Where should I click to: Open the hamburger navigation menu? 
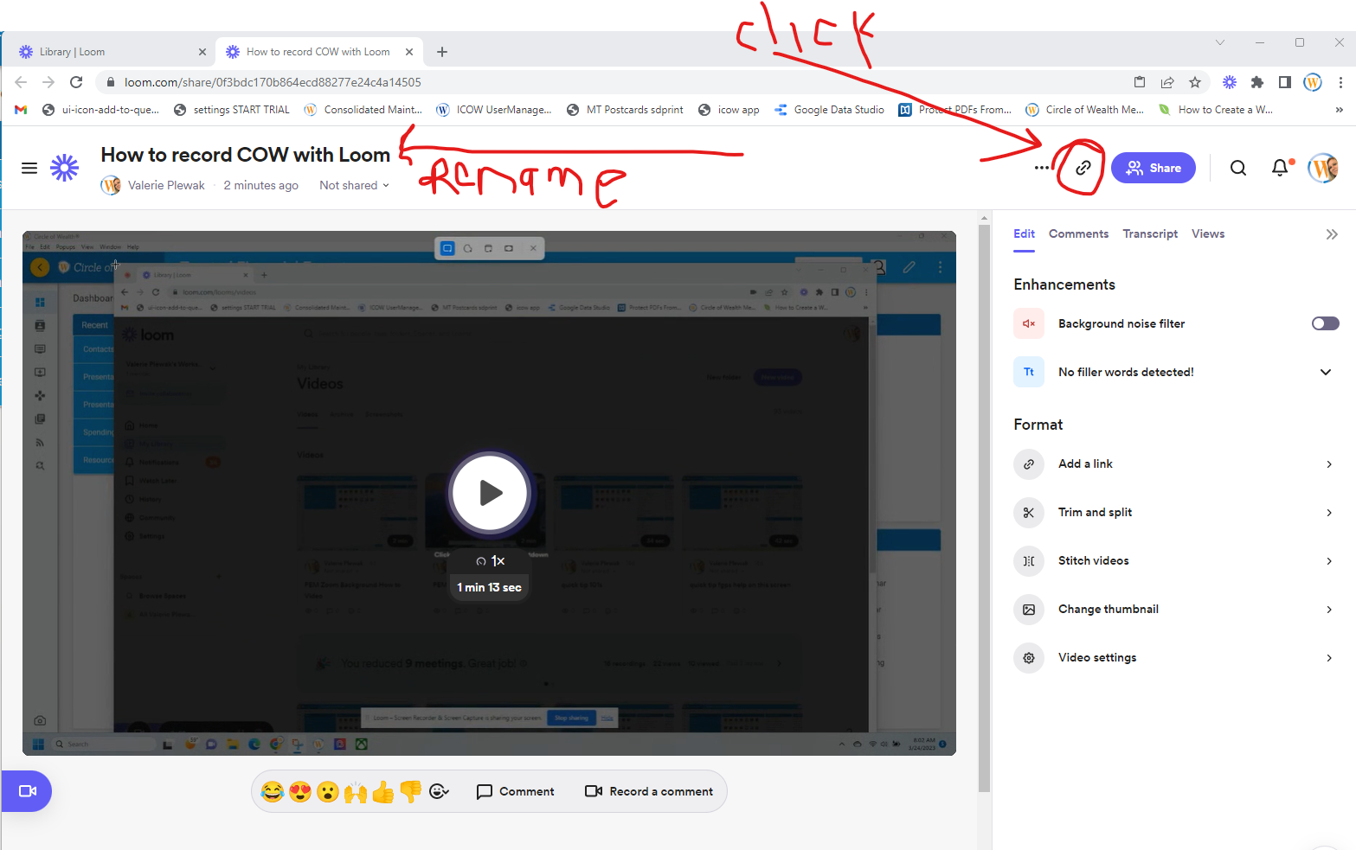pos(29,168)
